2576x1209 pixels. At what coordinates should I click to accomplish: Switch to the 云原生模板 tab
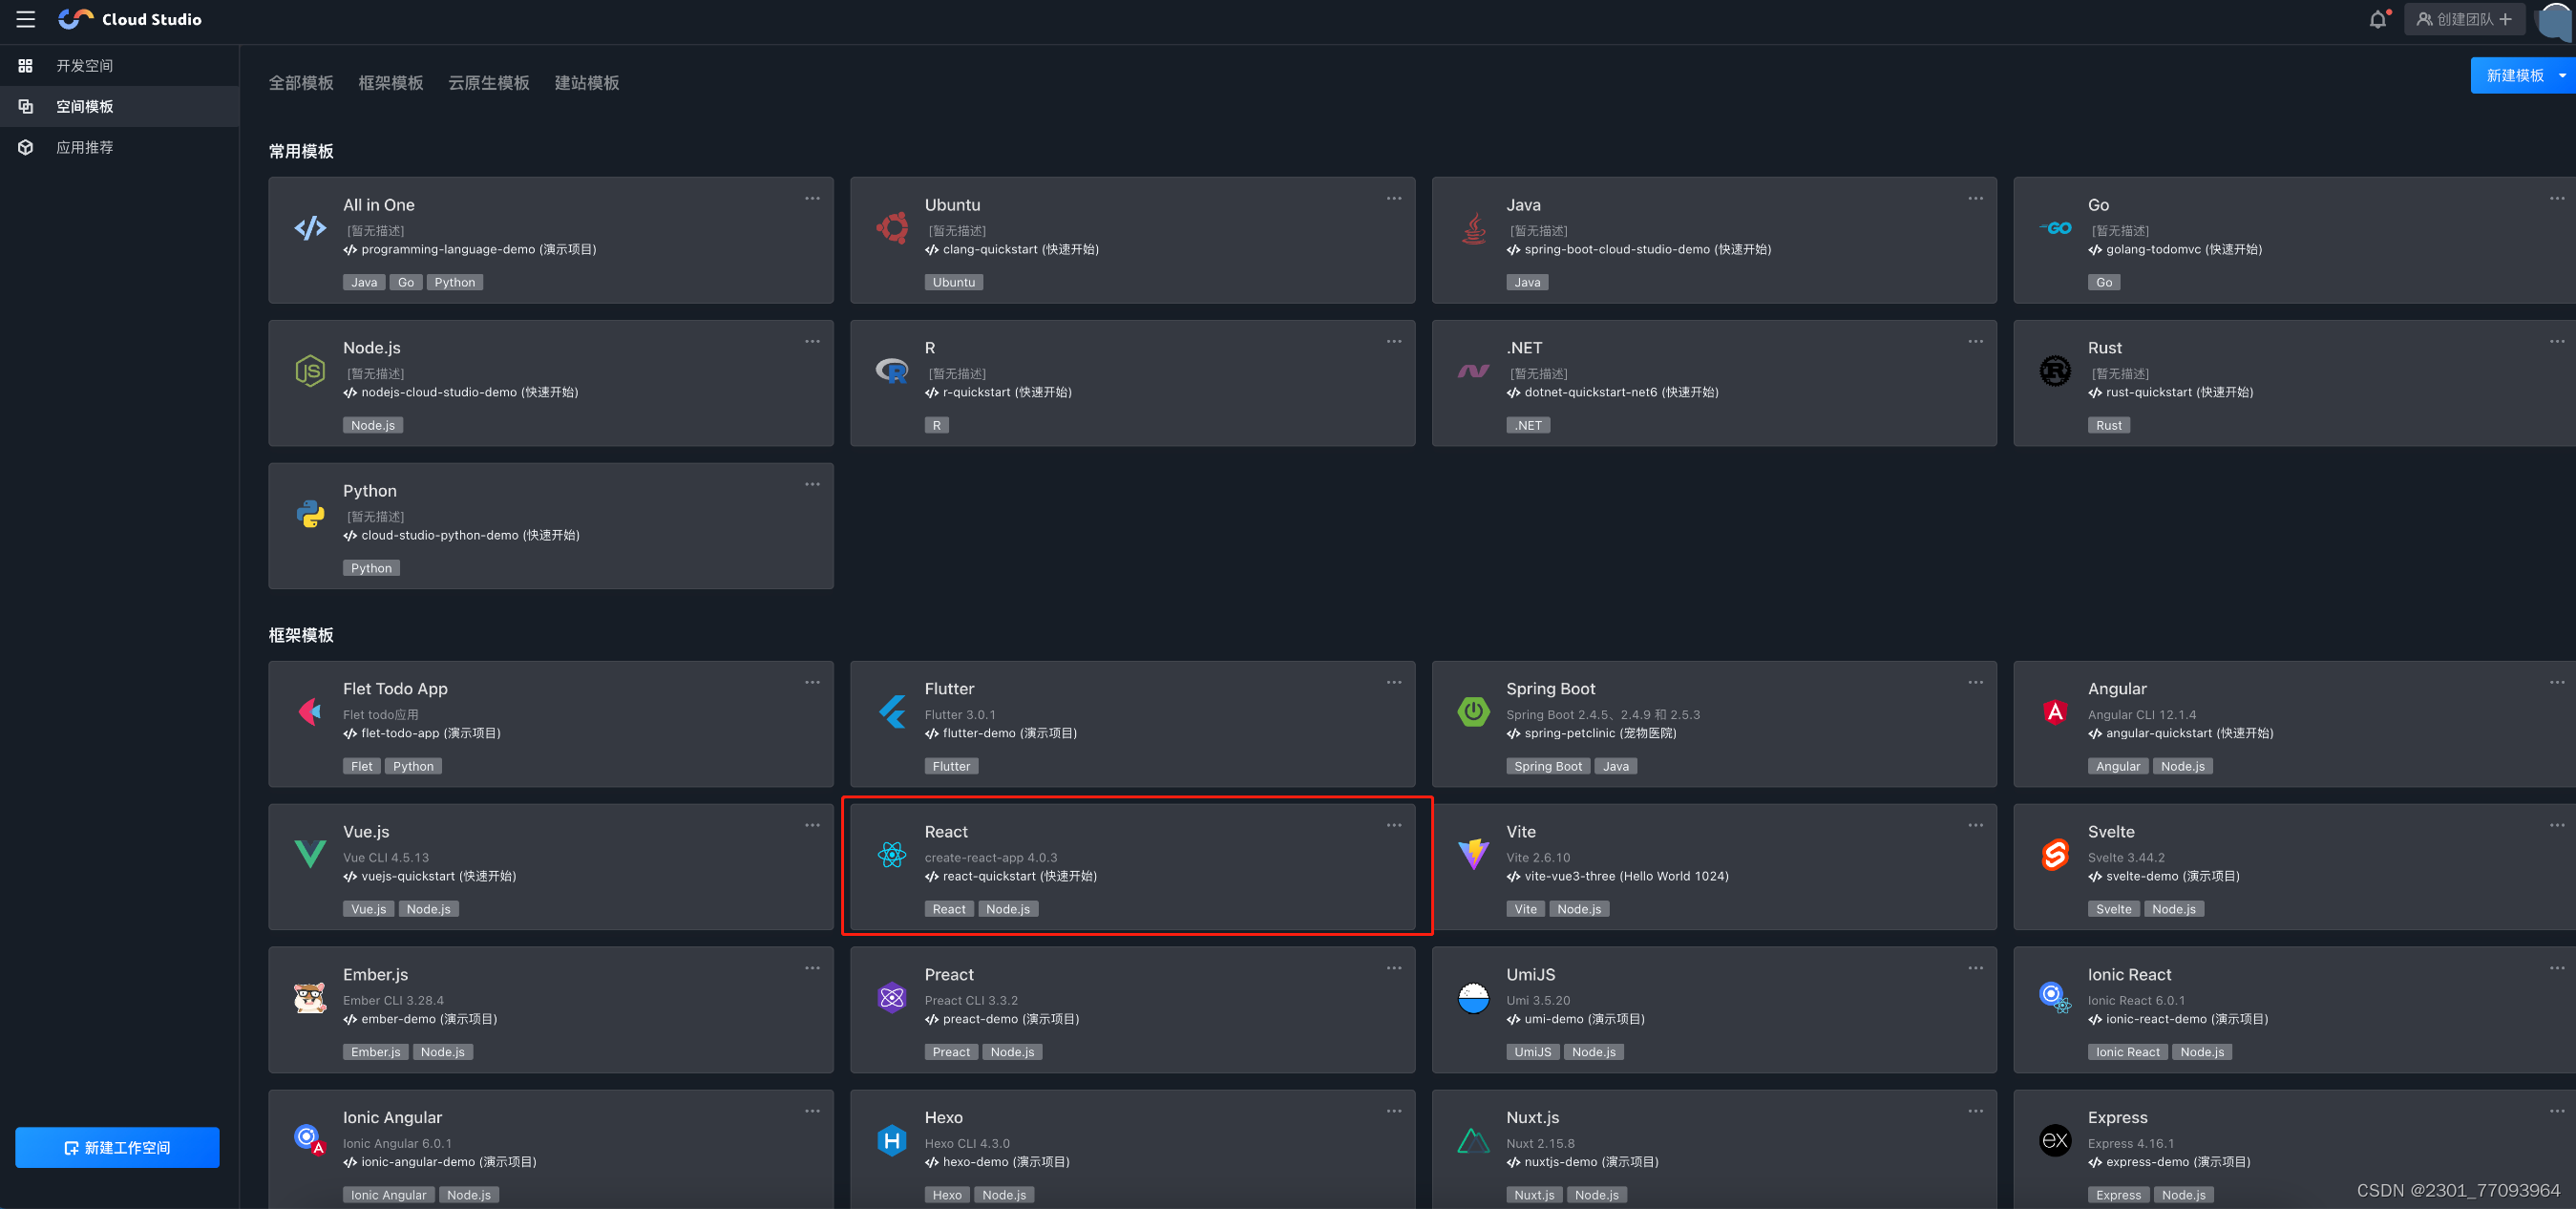[488, 83]
